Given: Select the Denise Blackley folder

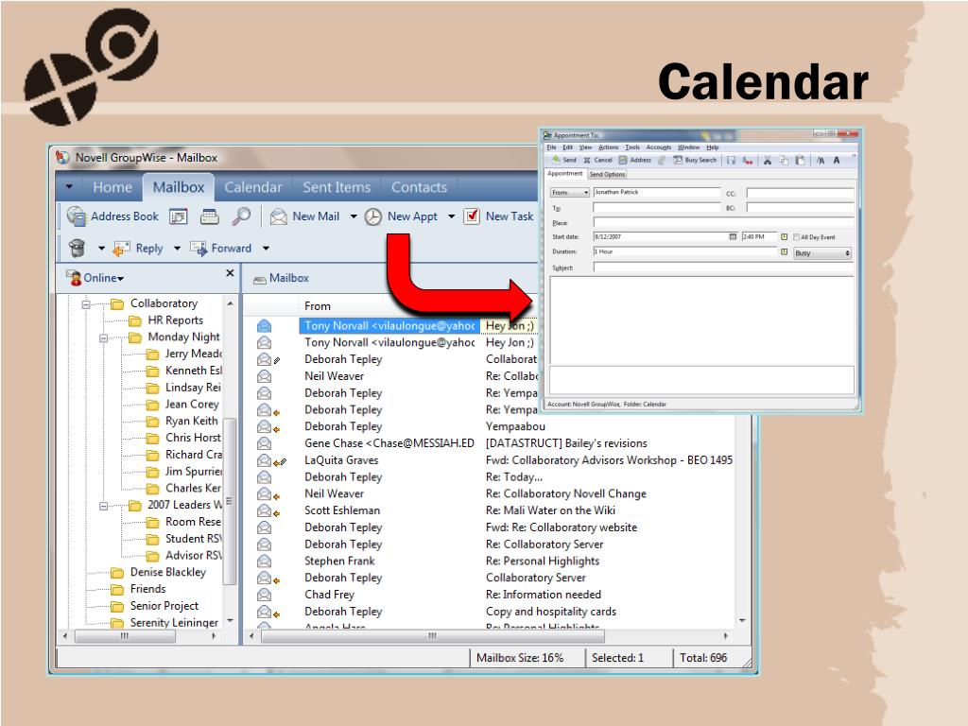Looking at the screenshot, I should pos(168,572).
